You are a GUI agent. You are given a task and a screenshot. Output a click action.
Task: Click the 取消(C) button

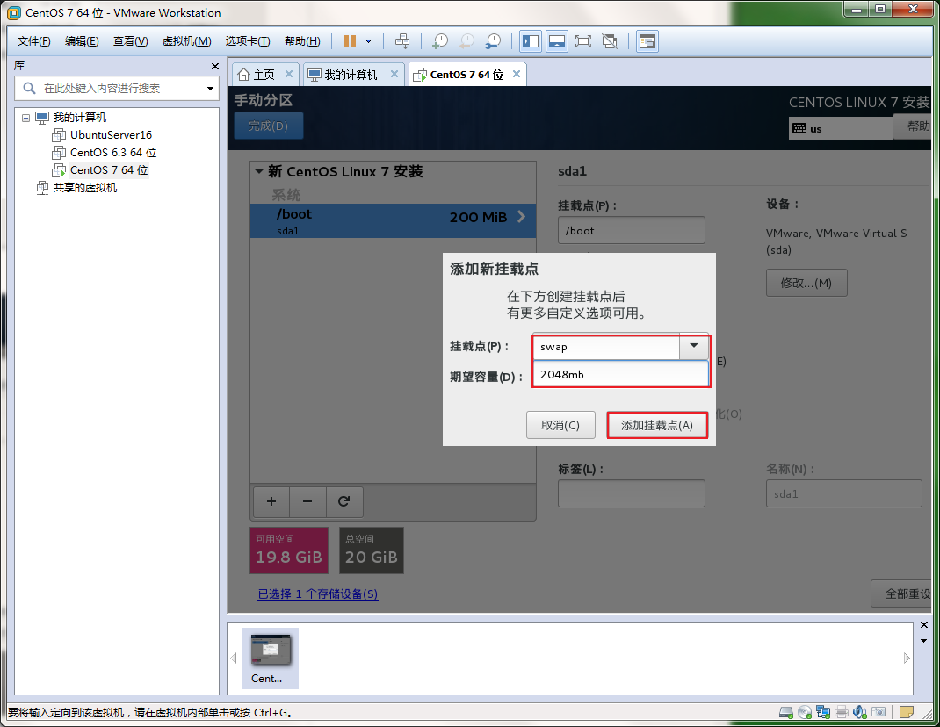pos(560,426)
